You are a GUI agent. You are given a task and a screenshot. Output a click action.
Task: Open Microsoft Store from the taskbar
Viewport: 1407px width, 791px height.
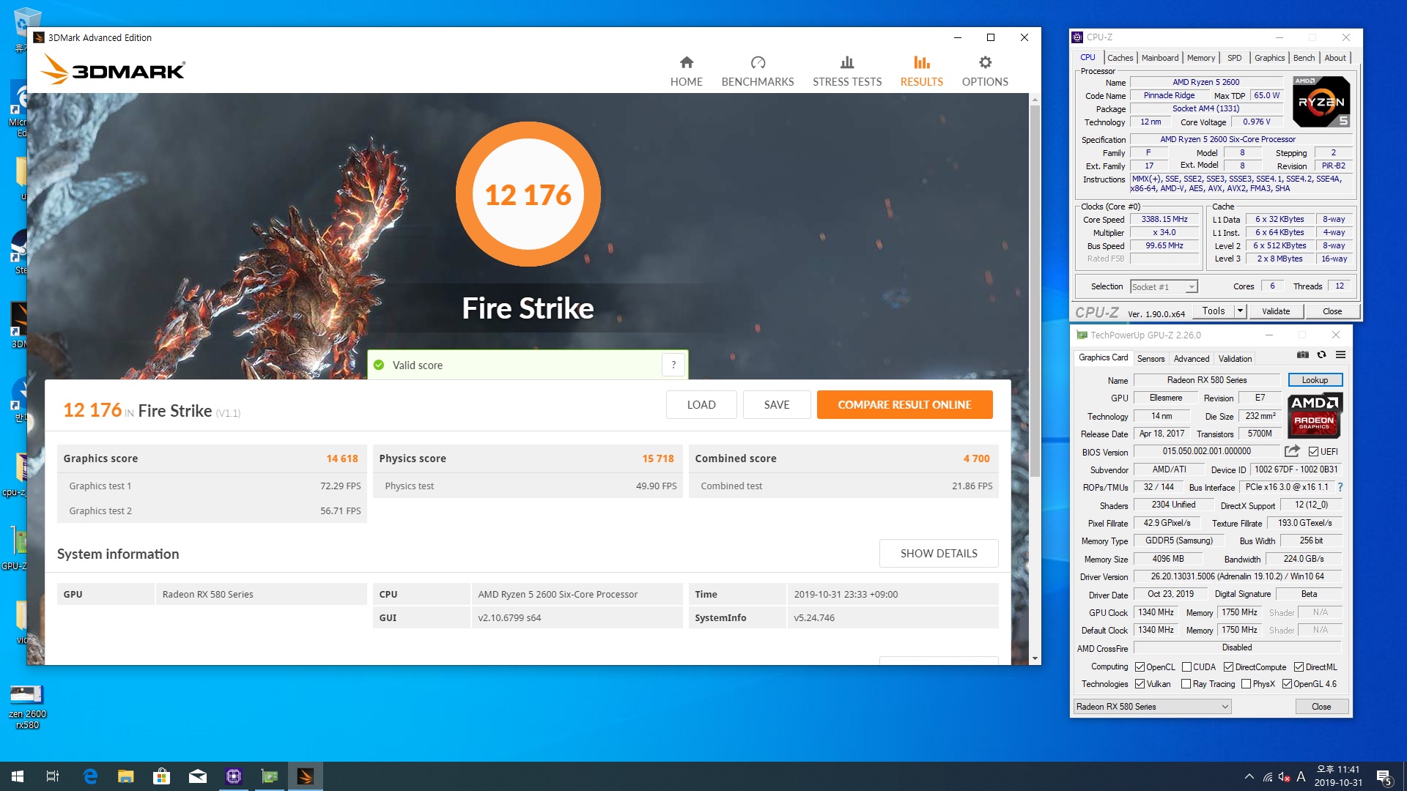(161, 776)
